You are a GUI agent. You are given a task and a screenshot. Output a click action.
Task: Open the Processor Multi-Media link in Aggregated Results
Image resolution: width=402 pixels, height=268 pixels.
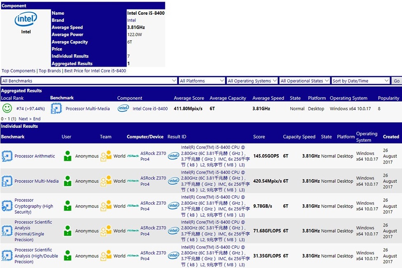pyautogui.click(x=88, y=109)
